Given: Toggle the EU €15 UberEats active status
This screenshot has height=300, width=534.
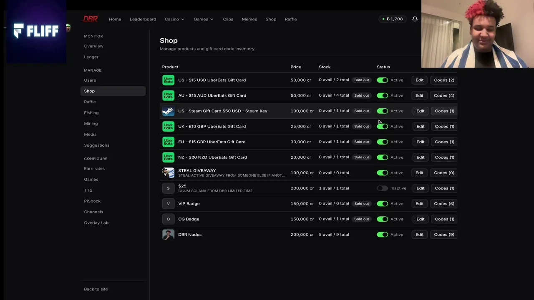Looking at the screenshot, I should click(382, 142).
